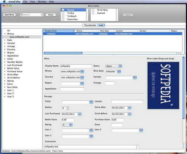Click the Purchase Value field
The width and height of the screenshot is (187, 154).
click(x=118, y=120)
